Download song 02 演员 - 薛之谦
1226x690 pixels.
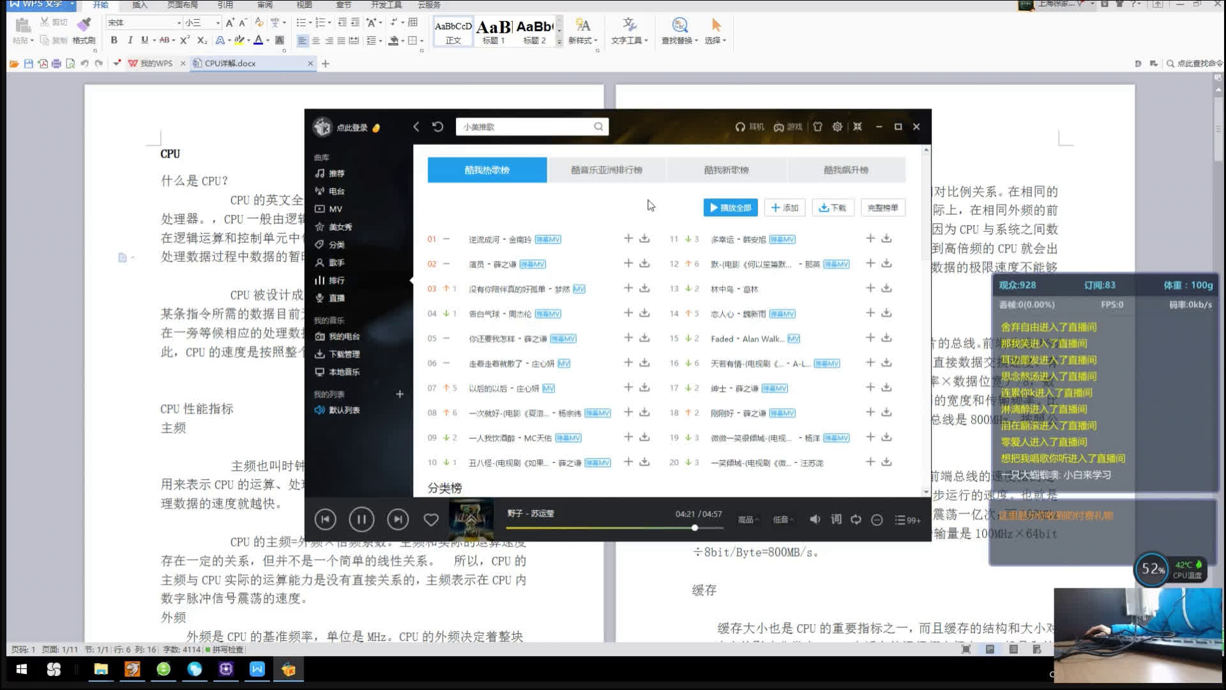(x=645, y=263)
